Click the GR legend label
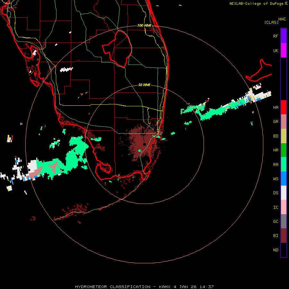This screenshot has width=289, height=289. click(x=276, y=122)
